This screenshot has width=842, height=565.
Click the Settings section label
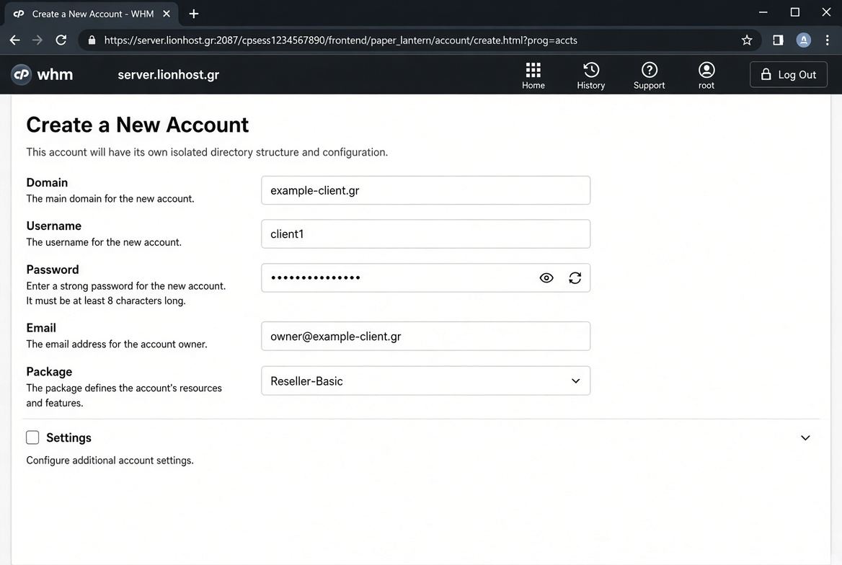[x=68, y=437]
